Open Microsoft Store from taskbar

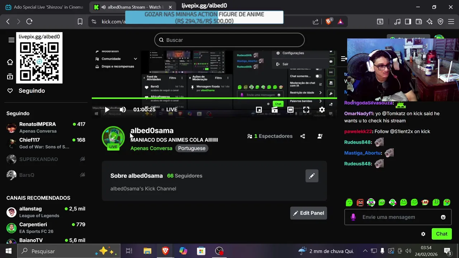[x=201, y=251]
